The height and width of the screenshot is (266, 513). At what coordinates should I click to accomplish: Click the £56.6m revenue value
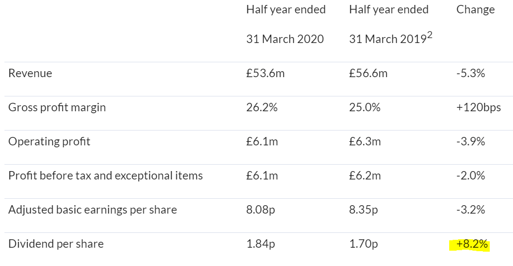point(368,73)
